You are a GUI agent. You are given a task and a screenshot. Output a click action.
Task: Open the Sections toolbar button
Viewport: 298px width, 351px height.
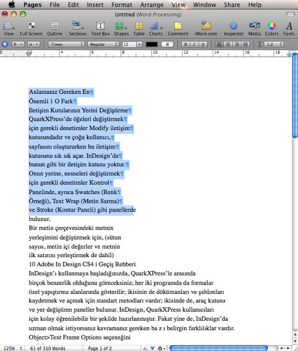click(x=77, y=29)
